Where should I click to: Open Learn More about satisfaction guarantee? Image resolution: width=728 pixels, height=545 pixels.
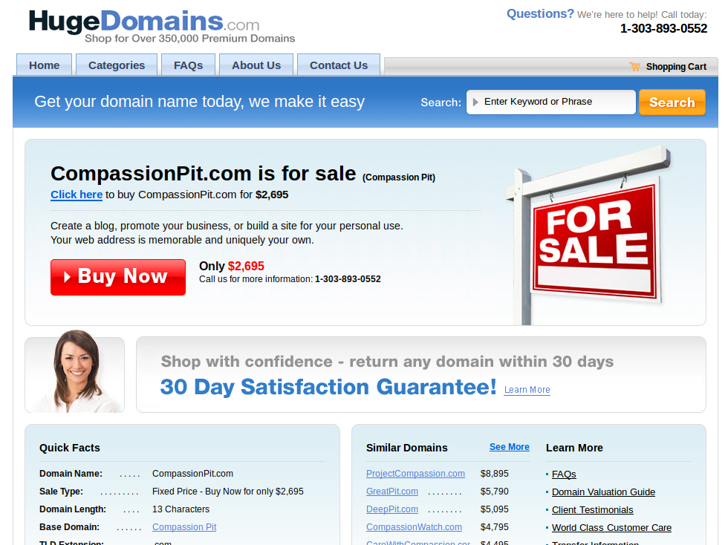[x=527, y=390]
